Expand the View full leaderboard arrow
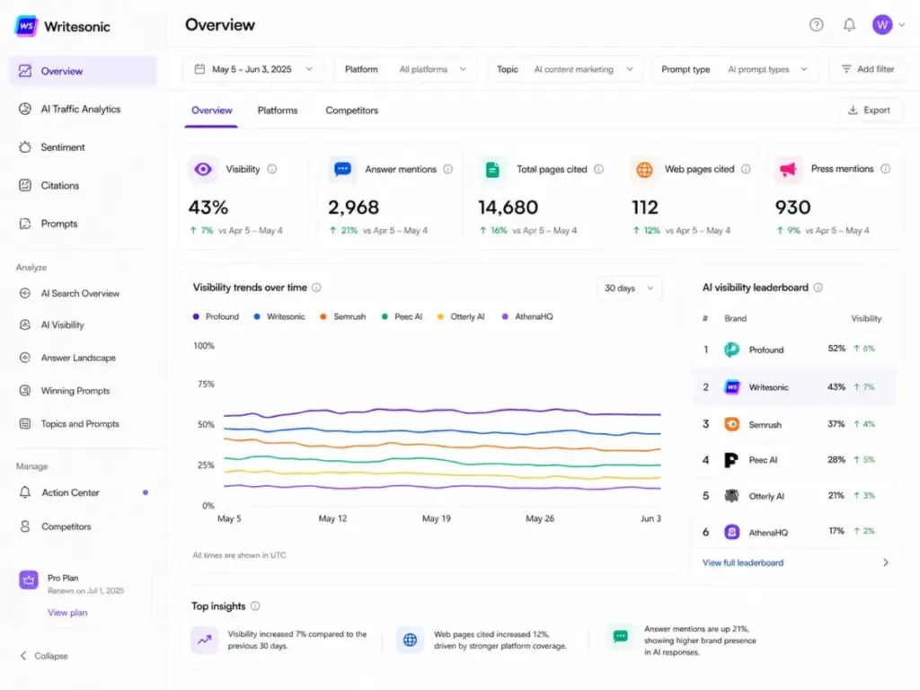This screenshot has width=920, height=690. [x=885, y=562]
